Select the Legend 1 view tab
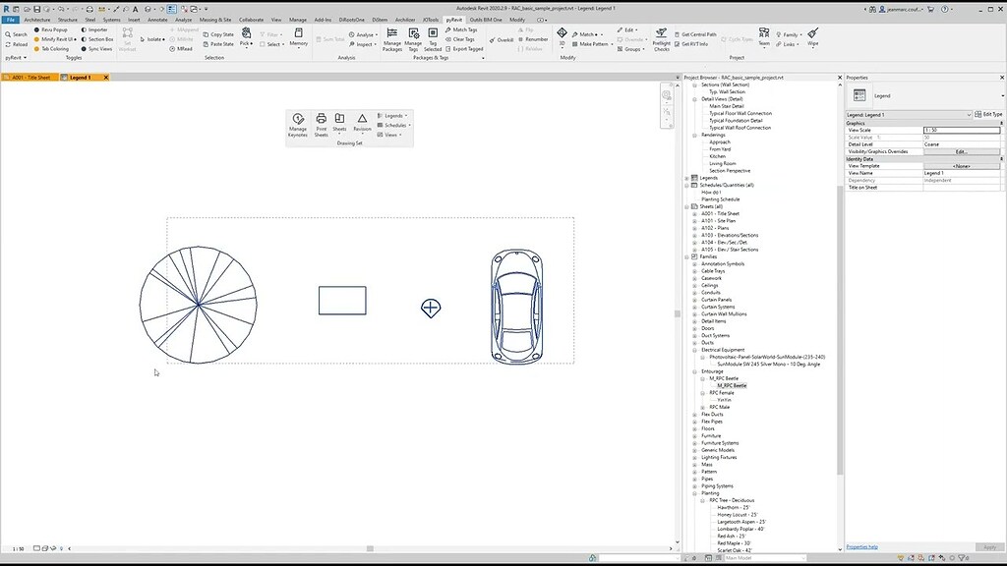The height and width of the screenshot is (566, 1007). (x=81, y=77)
